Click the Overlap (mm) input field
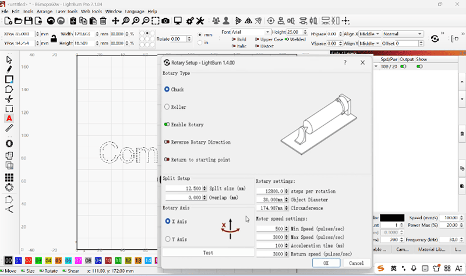 tap(184, 197)
